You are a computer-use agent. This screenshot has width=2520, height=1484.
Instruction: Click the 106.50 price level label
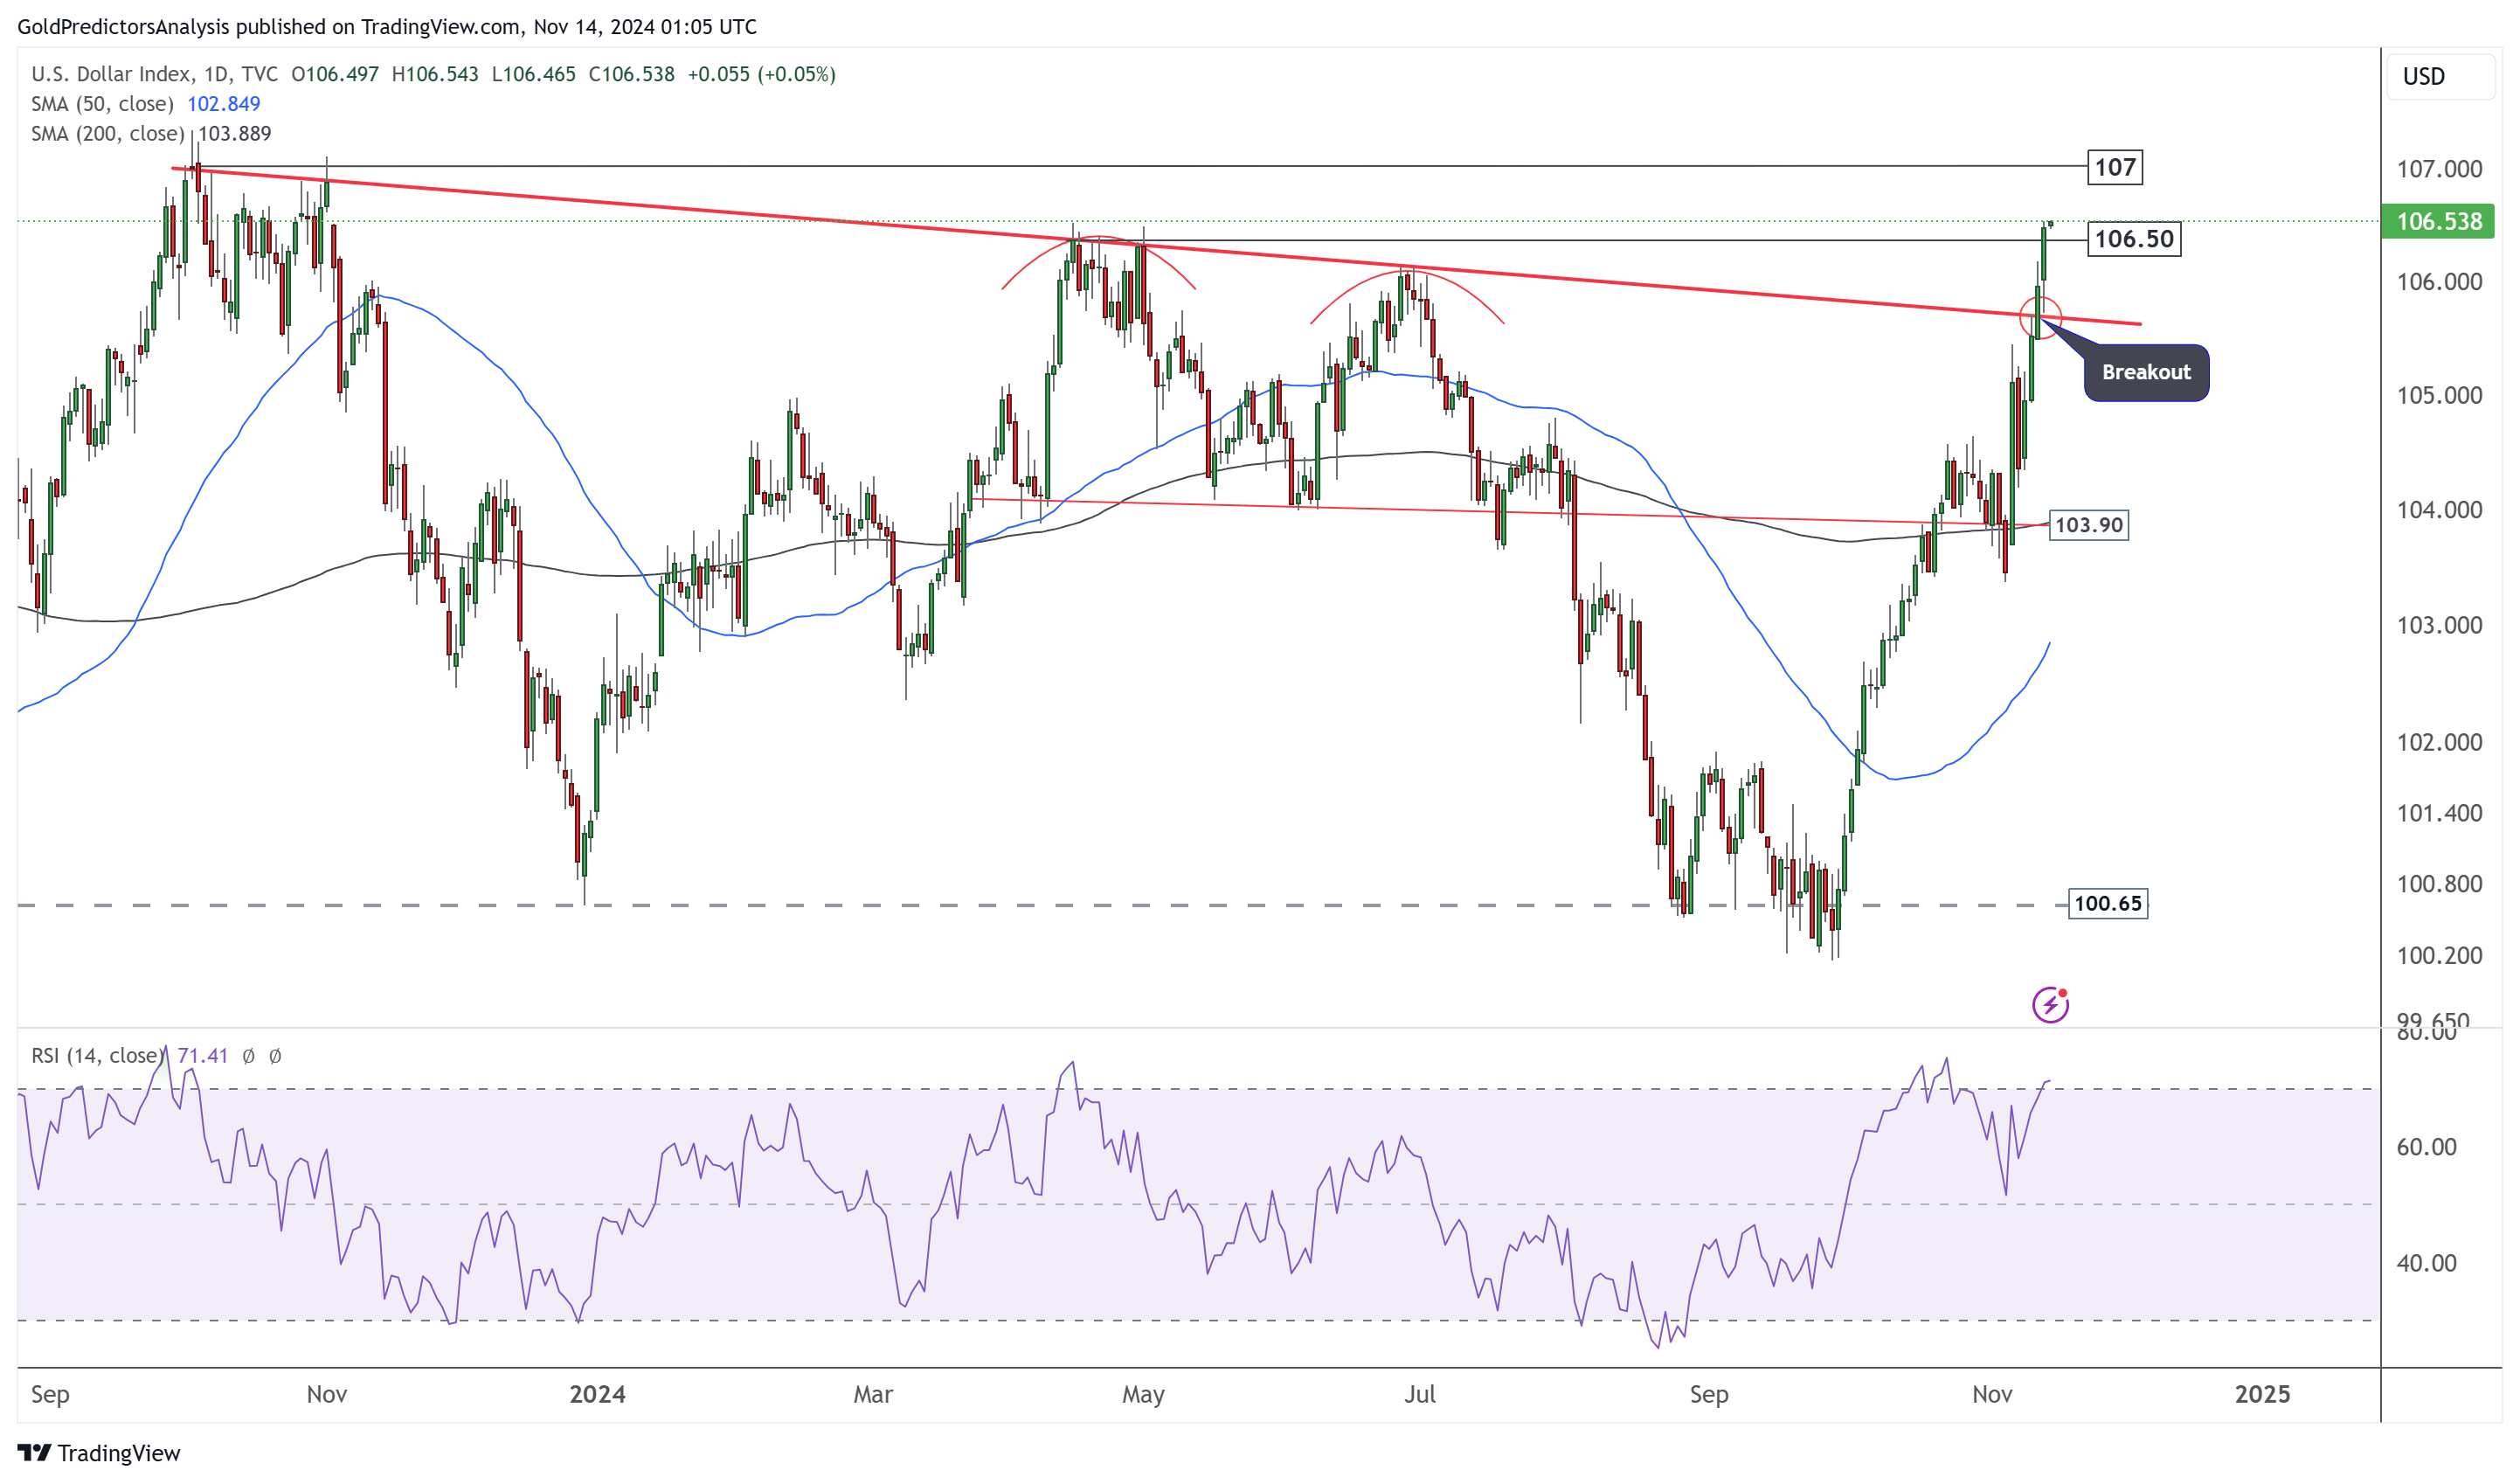click(2133, 239)
